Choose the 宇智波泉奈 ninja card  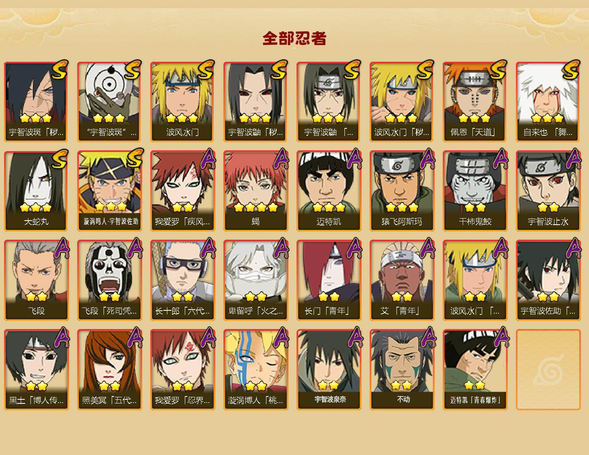[329, 370]
